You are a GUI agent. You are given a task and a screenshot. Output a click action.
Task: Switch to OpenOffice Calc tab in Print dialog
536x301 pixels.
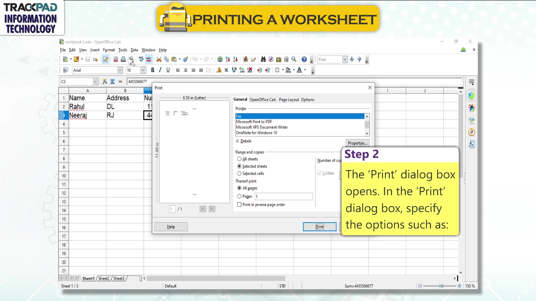(263, 100)
